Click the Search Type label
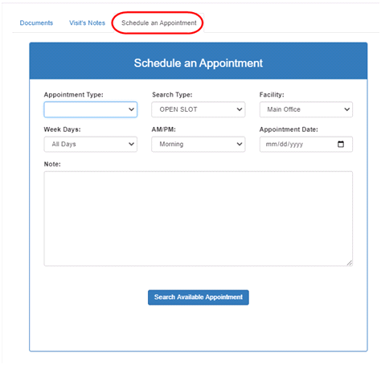 pos(172,95)
